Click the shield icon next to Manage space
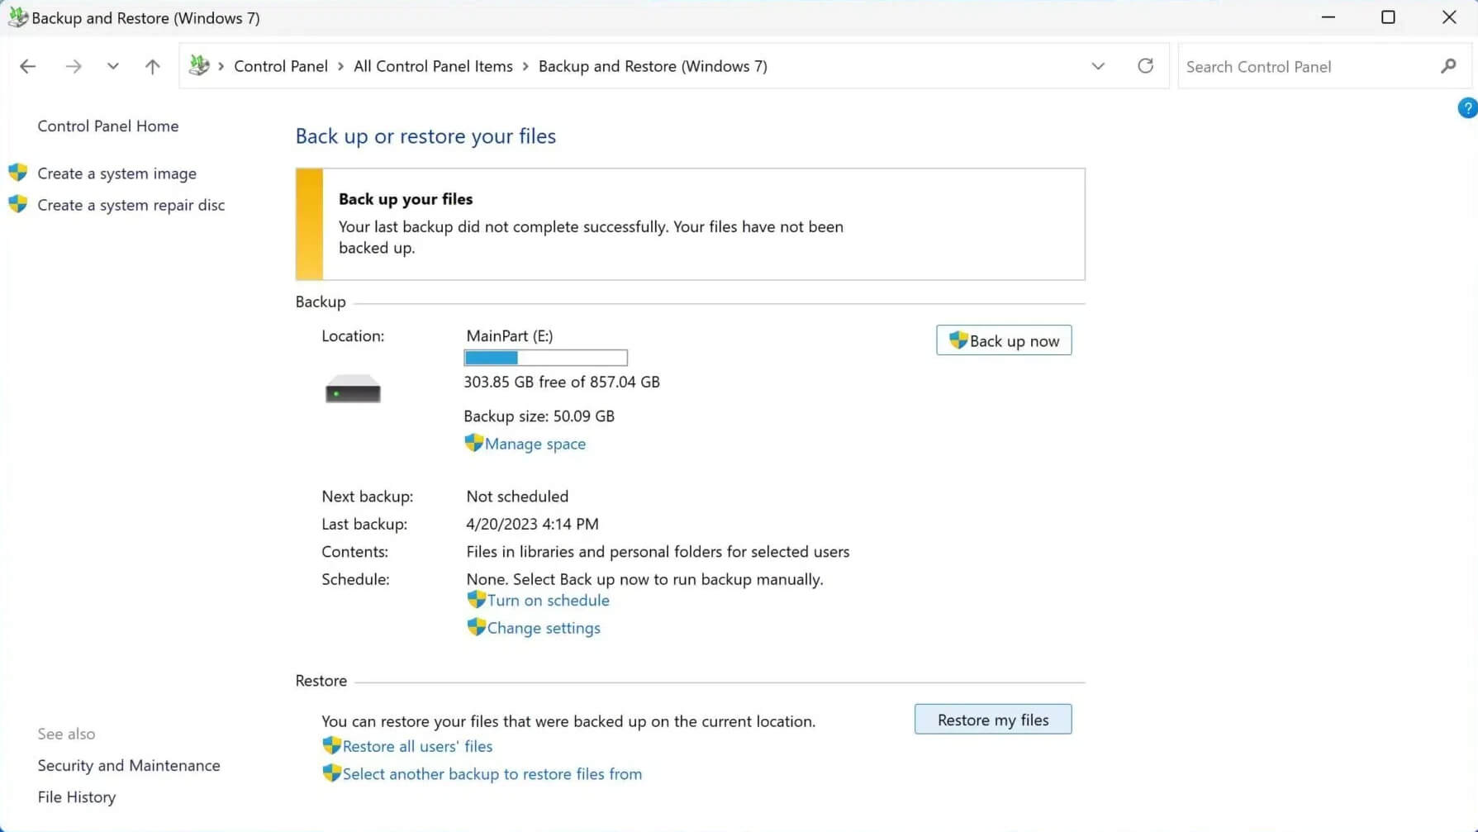The image size is (1478, 832). (473, 443)
